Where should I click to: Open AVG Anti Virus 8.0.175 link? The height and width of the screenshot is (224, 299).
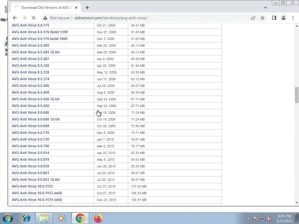[x=30, y=25]
